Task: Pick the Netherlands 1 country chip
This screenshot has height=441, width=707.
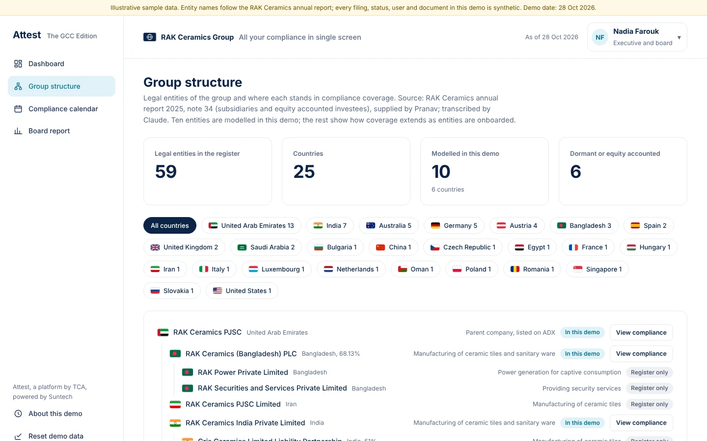Action: point(351,269)
